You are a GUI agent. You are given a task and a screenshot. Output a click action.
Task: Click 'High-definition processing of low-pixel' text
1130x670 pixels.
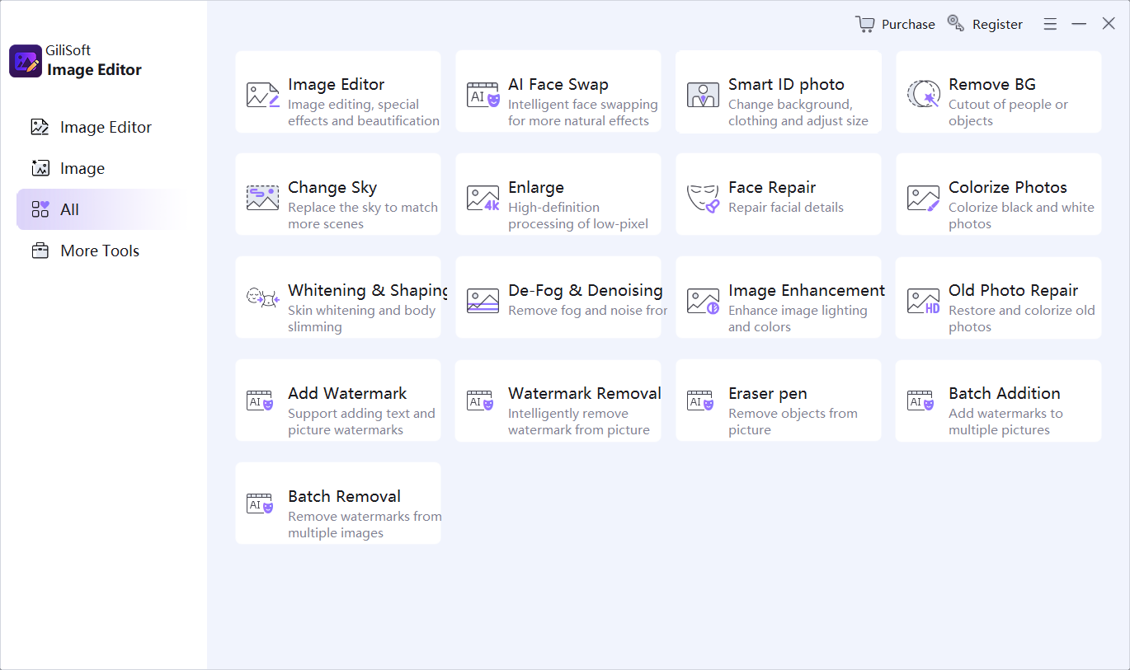pyautogui.click(x=578, y=216)
